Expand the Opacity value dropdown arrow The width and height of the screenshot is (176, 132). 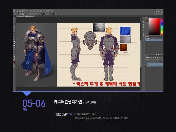point(45,14)
